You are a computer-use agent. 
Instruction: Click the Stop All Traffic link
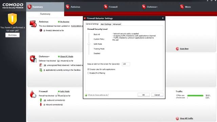[186, 118]
